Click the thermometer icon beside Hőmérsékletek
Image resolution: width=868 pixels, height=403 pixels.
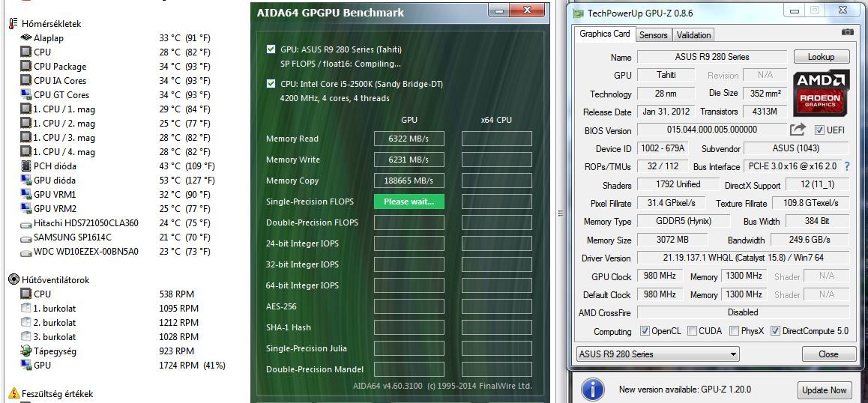(x=13, y=23)
